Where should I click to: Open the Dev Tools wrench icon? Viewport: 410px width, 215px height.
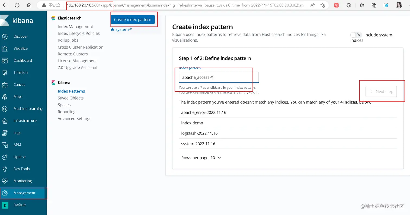[5, 169]
